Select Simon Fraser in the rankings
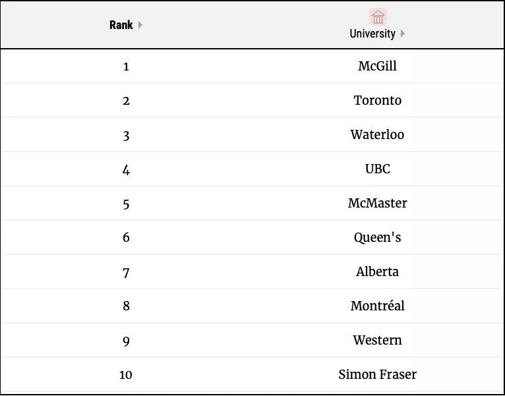The width and height of the screenshot is (505, 396). (378, 374)
